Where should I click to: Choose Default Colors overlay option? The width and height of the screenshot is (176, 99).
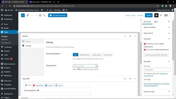(85, 55)
